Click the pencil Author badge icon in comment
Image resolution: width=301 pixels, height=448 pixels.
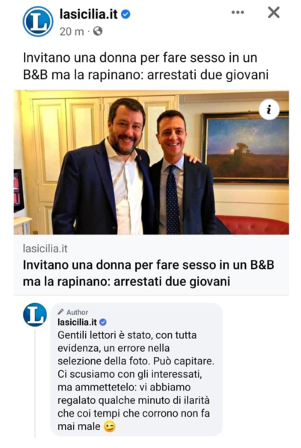tap(60, 311)
